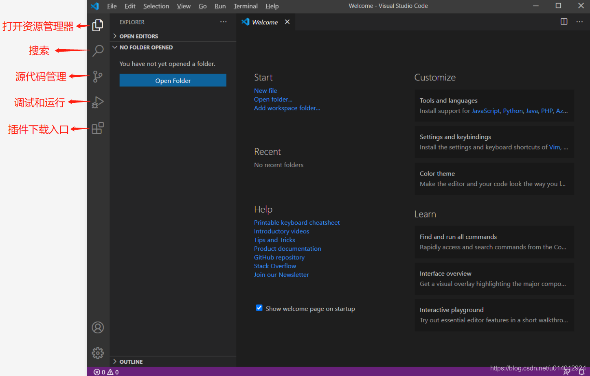
Task: Click the No recent folders text
Action: click(x=279, y=165)
